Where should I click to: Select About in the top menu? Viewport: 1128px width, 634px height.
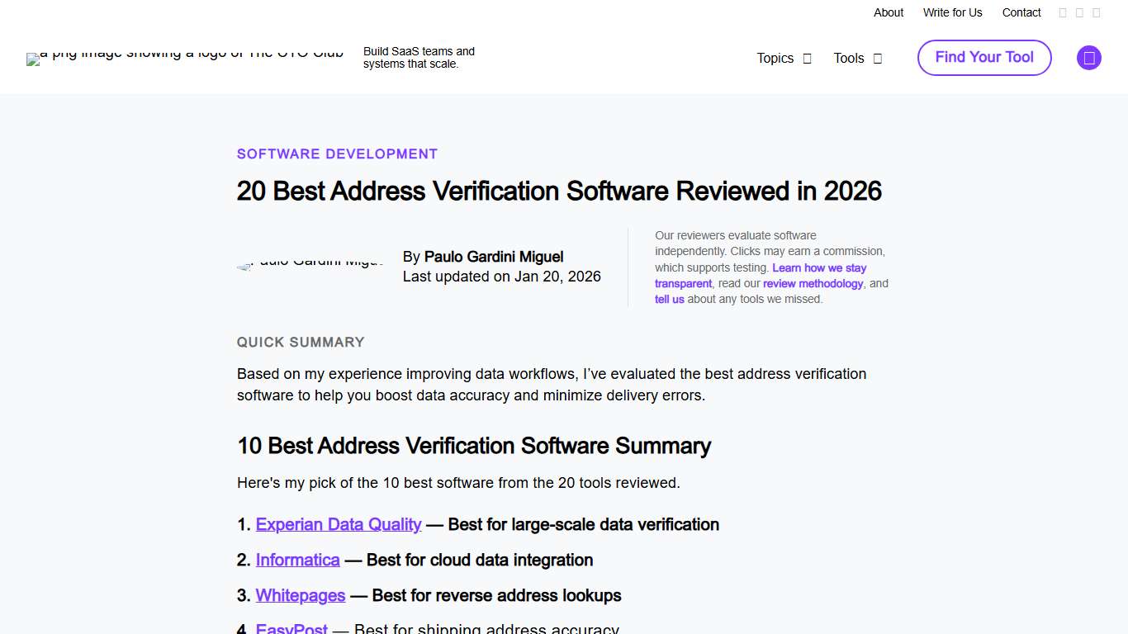(888, 12)
